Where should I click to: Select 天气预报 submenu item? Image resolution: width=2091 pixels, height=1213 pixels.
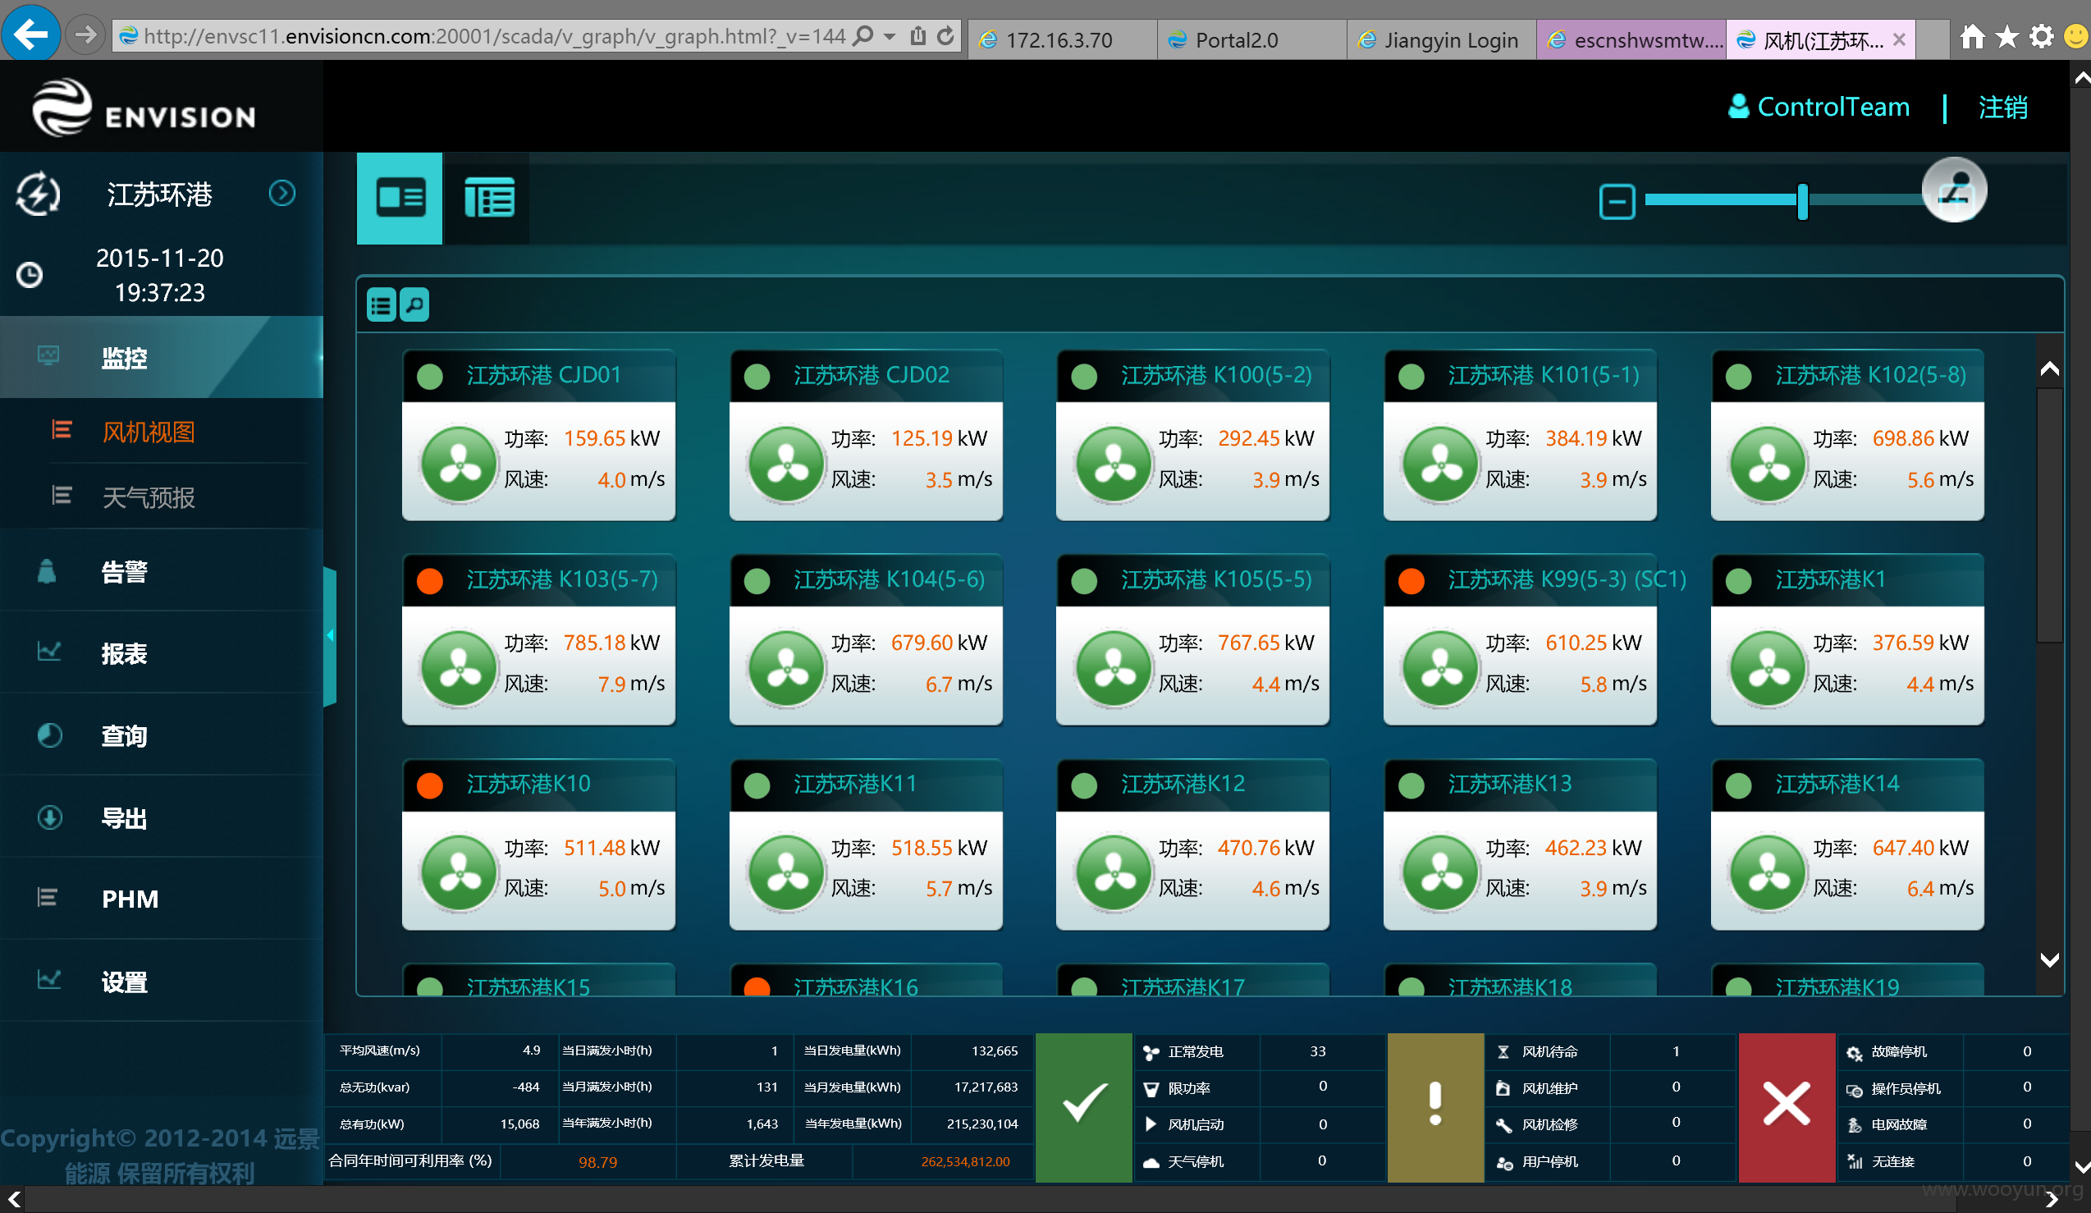(x=148, y=498)
